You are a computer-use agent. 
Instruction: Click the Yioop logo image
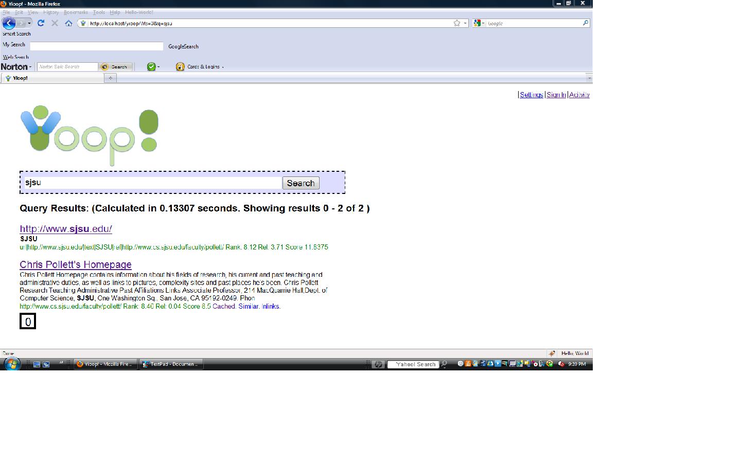(x=90, y=136)
